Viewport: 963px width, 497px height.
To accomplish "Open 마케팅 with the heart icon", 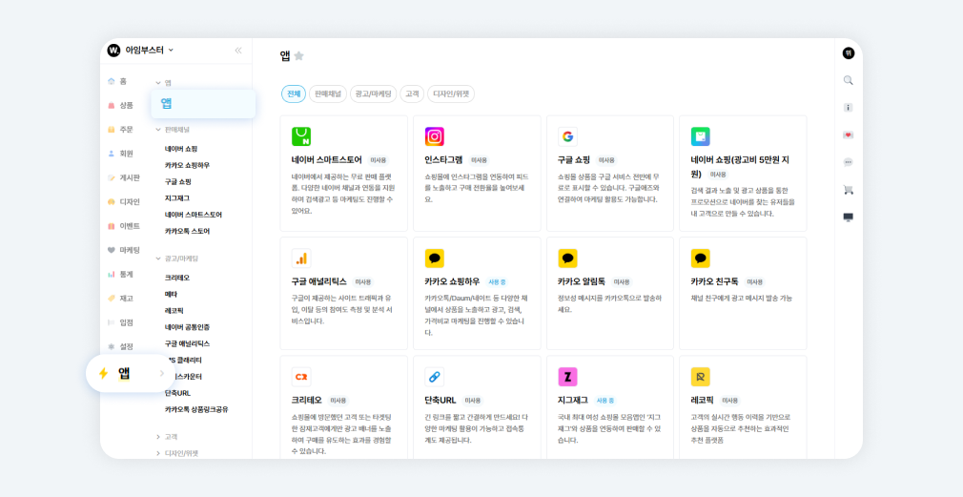I will click(123, 250).
